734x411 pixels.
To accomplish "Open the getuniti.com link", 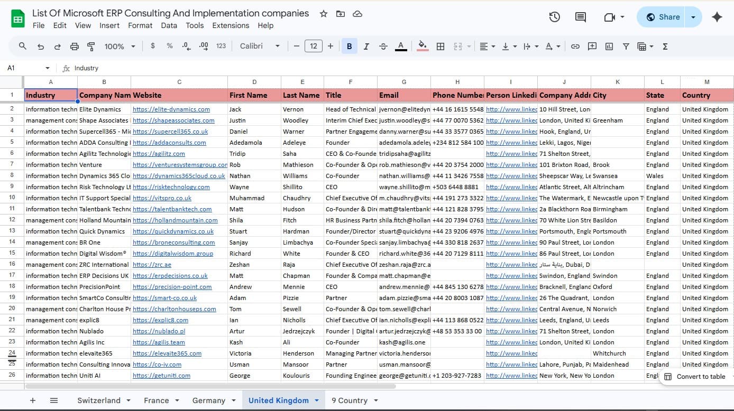I will 161,376.
